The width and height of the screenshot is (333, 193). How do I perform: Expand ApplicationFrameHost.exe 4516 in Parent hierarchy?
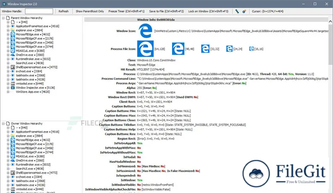pos(8,26)
